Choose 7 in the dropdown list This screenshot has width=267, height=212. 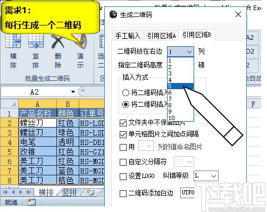(x=180, y=99)
